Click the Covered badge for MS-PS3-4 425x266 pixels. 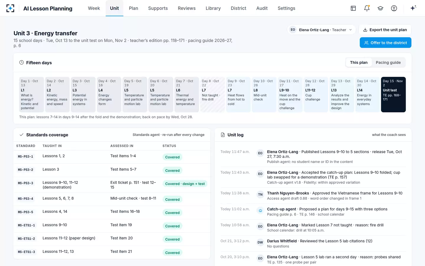172,199
